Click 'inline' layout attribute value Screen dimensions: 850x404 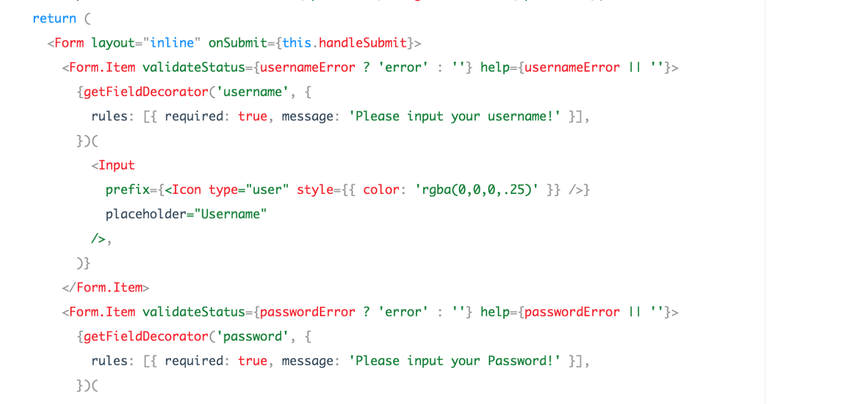click(x=172, y=43)
